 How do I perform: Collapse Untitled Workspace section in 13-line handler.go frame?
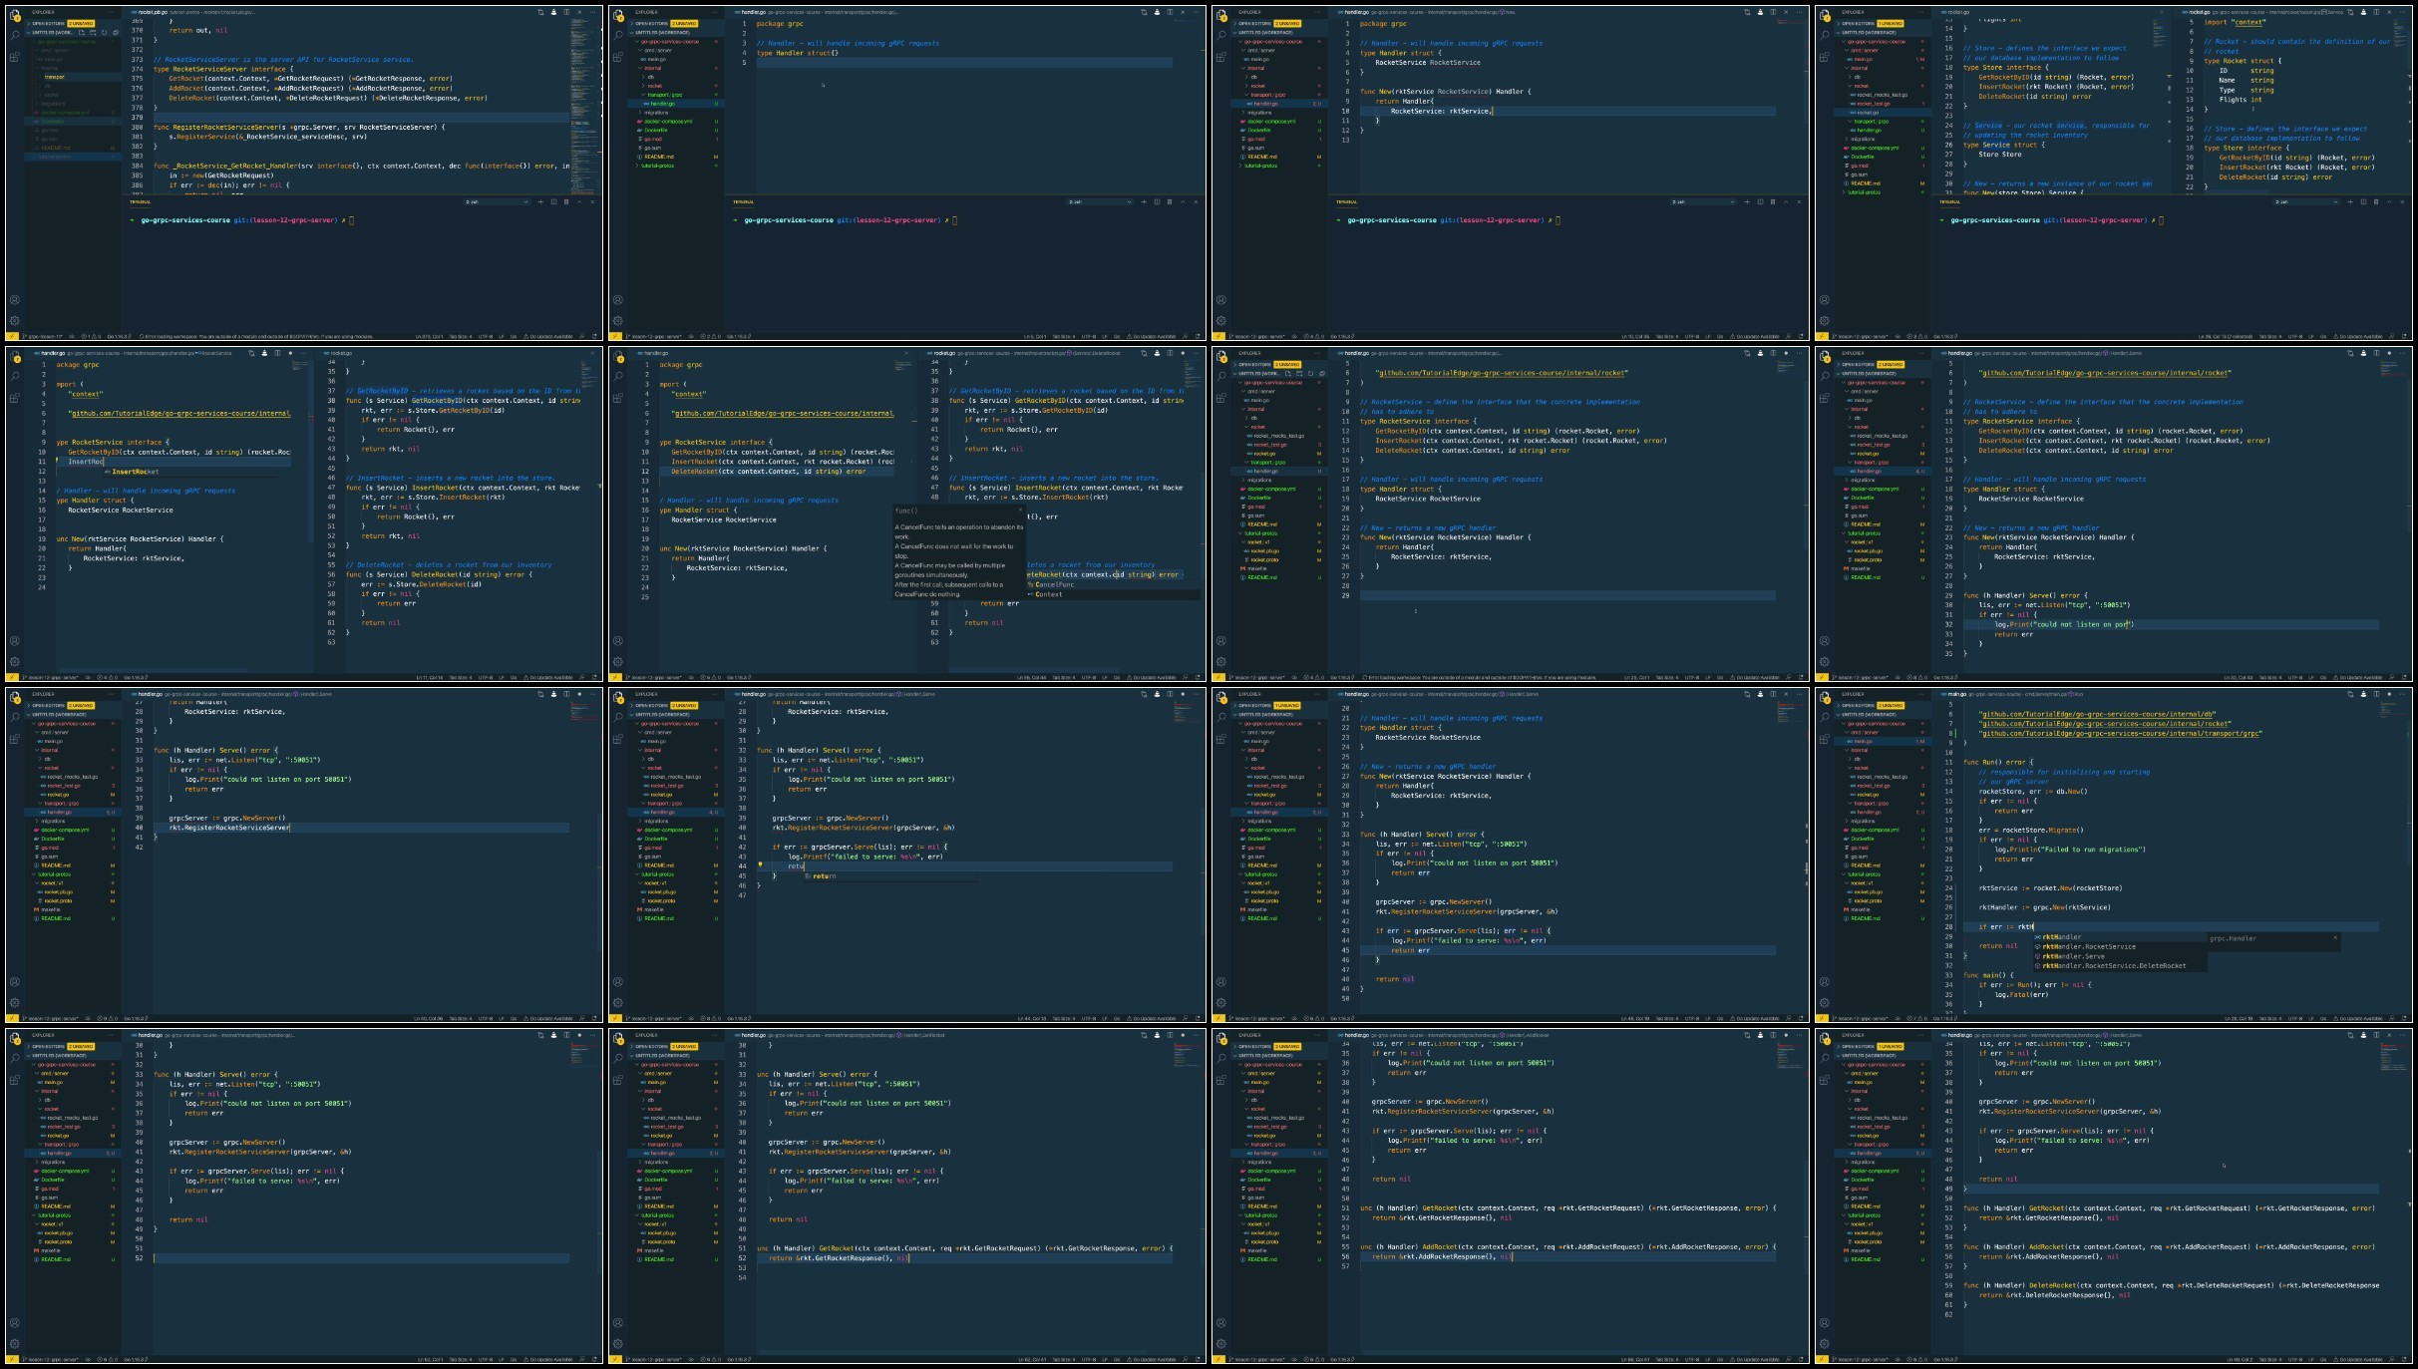[1279, 32]
